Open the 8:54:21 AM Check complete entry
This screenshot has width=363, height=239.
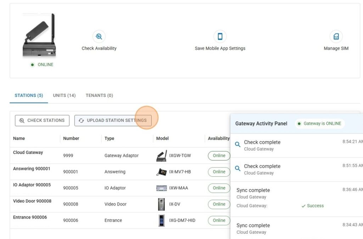coord(297,145)
